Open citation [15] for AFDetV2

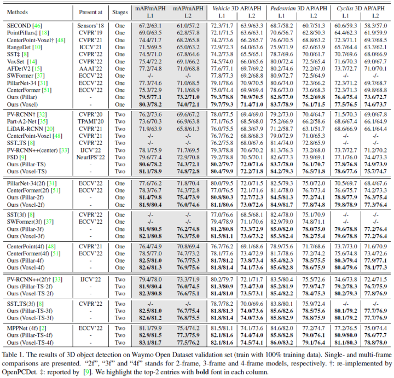pos(37,68)
